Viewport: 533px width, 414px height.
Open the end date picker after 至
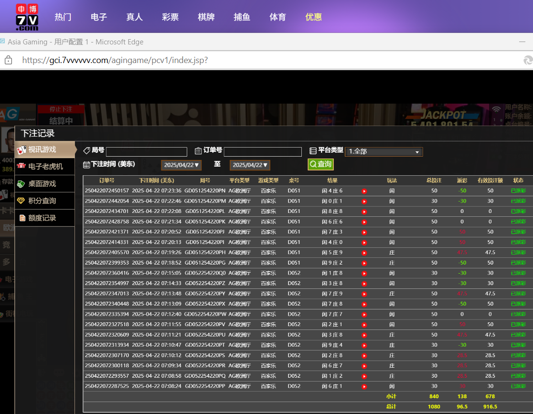250,165
